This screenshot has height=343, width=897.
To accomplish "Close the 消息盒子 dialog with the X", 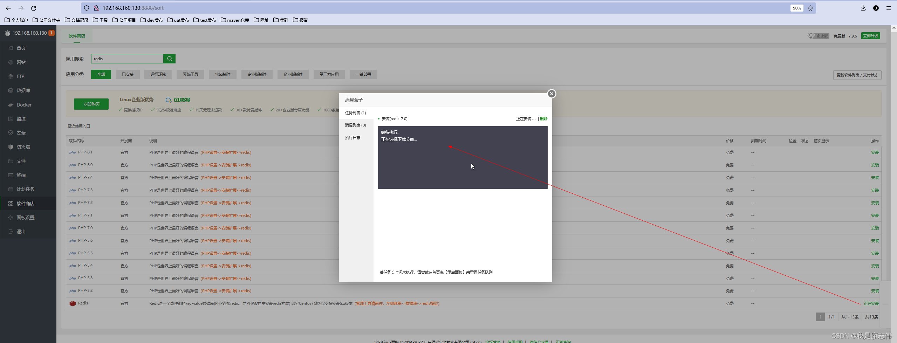I will pos(552,94).
